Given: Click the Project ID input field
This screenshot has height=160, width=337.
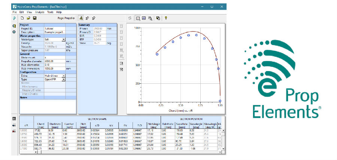Looking at the screenshot, I should 55,28.
